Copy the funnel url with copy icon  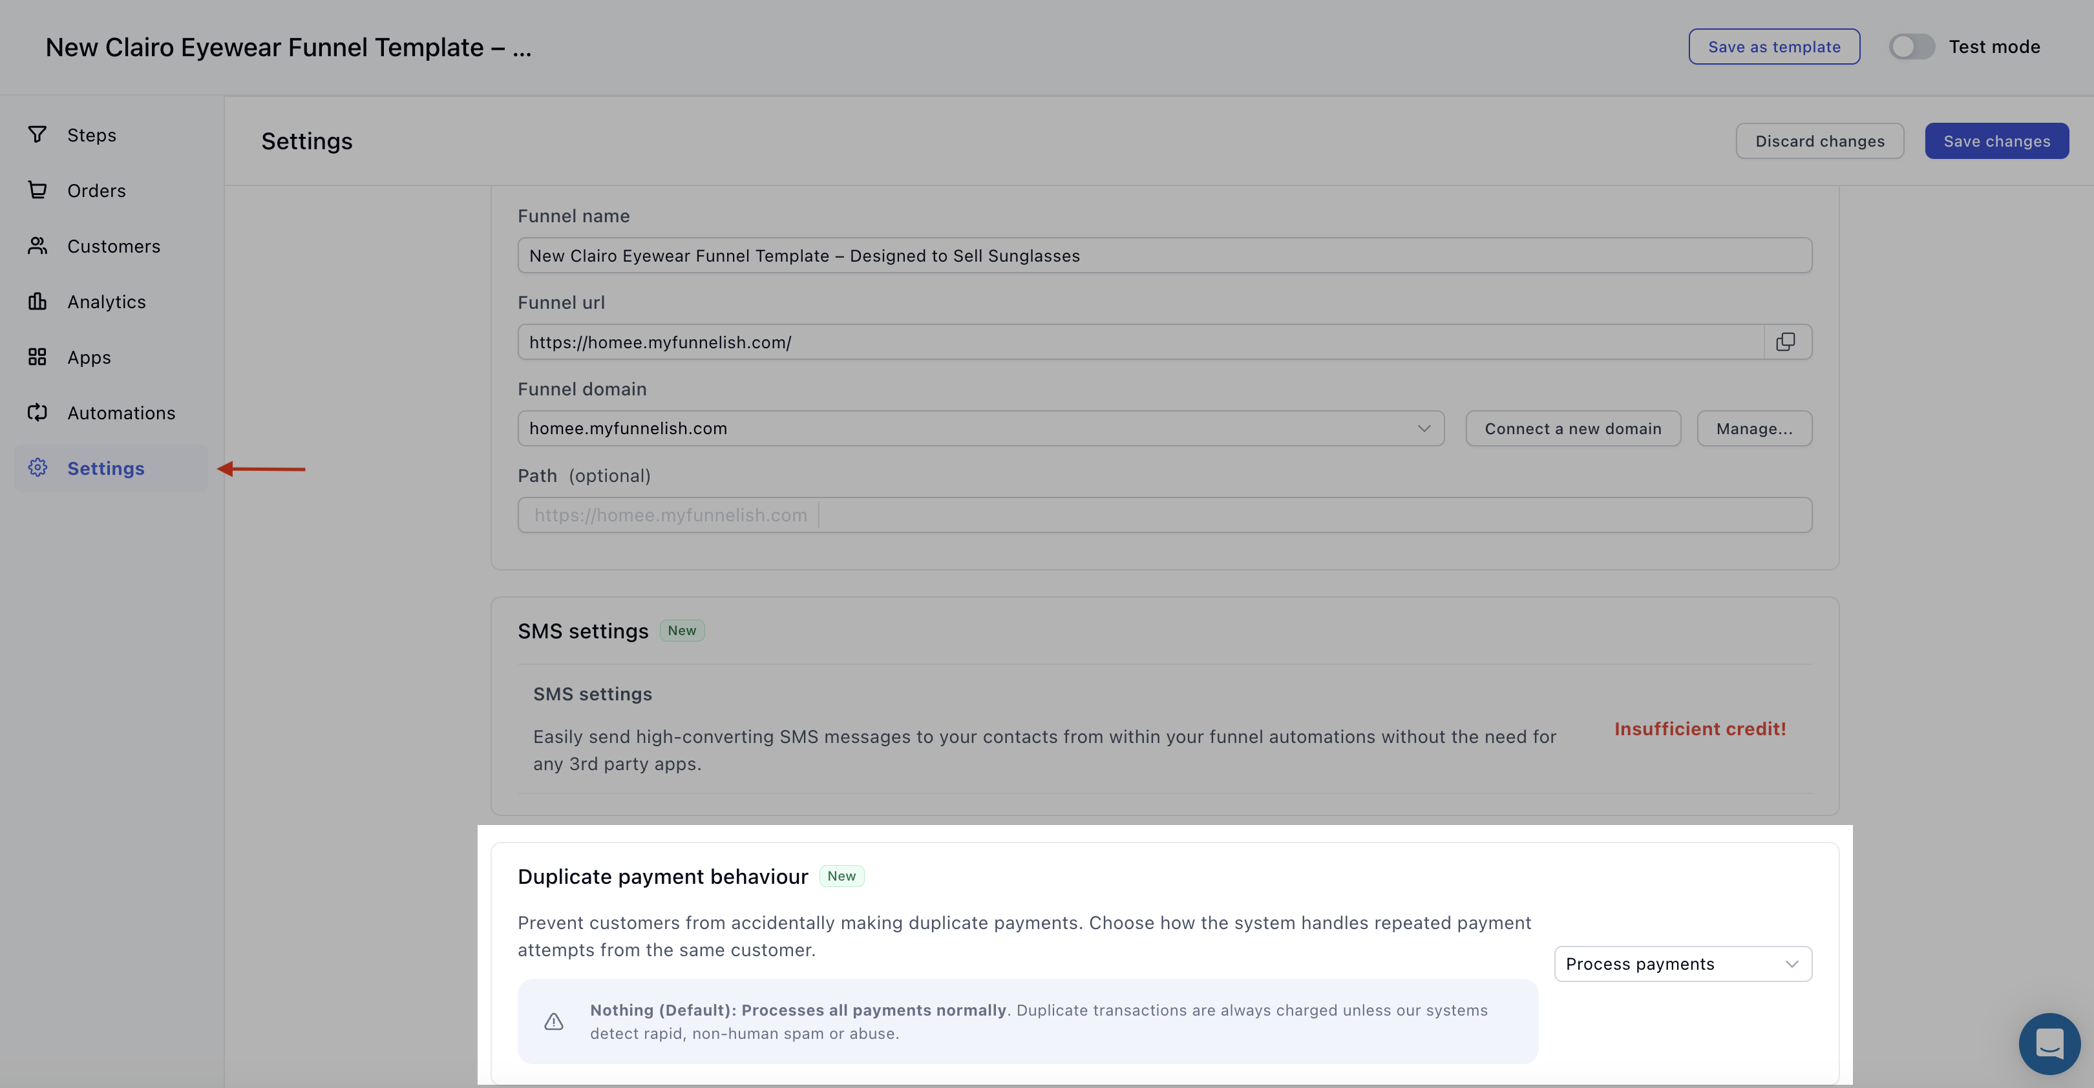point(1786,342)
